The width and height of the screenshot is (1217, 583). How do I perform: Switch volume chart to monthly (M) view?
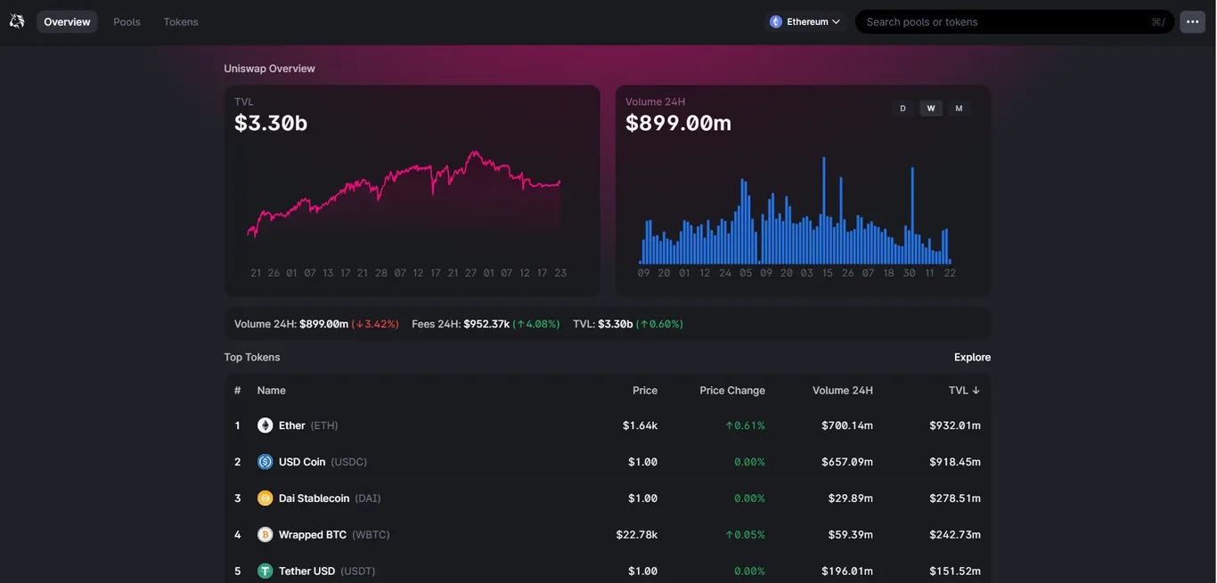(959, 109)
